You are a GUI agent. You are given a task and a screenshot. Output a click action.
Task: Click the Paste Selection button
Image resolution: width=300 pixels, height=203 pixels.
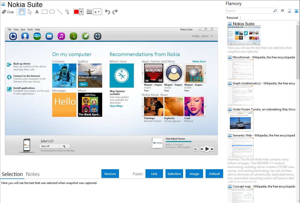pos(174,174)
